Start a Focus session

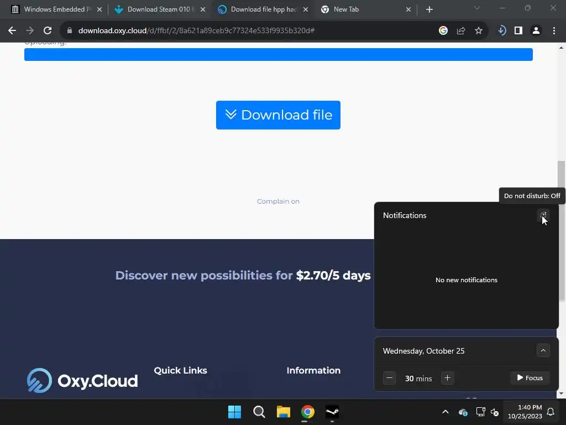pyautogui.click(x=530, y=378)
